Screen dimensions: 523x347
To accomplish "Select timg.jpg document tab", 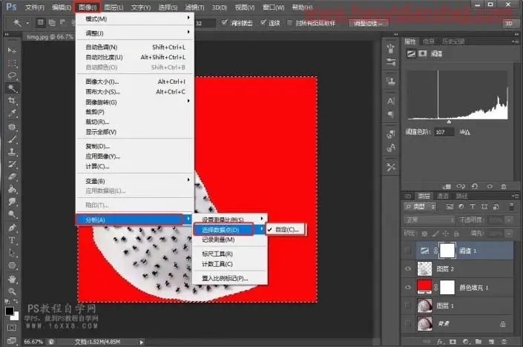I will coord(50,36).
